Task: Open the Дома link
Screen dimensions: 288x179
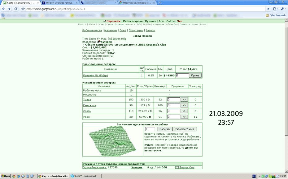Action: pos(123,30)
